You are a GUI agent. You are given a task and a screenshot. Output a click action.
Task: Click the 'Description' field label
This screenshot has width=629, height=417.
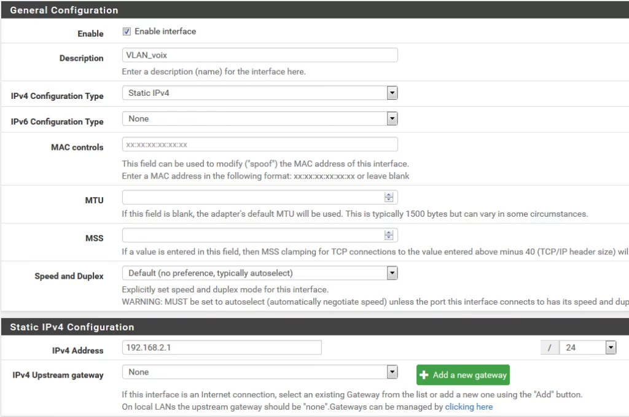click(x=82, y=58)
